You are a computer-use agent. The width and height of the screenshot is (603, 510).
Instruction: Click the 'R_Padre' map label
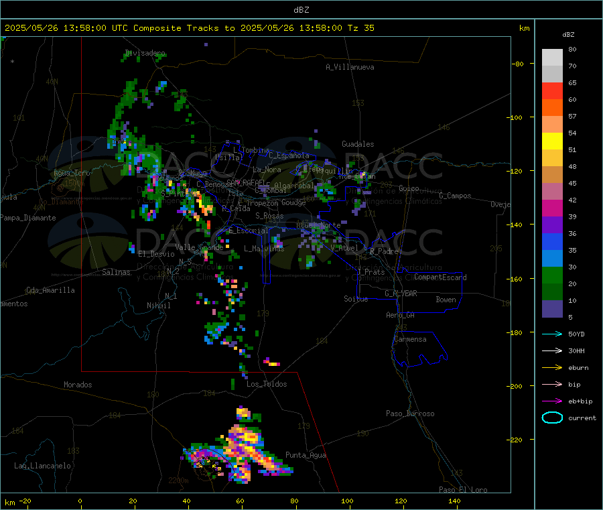click(384, 251)
